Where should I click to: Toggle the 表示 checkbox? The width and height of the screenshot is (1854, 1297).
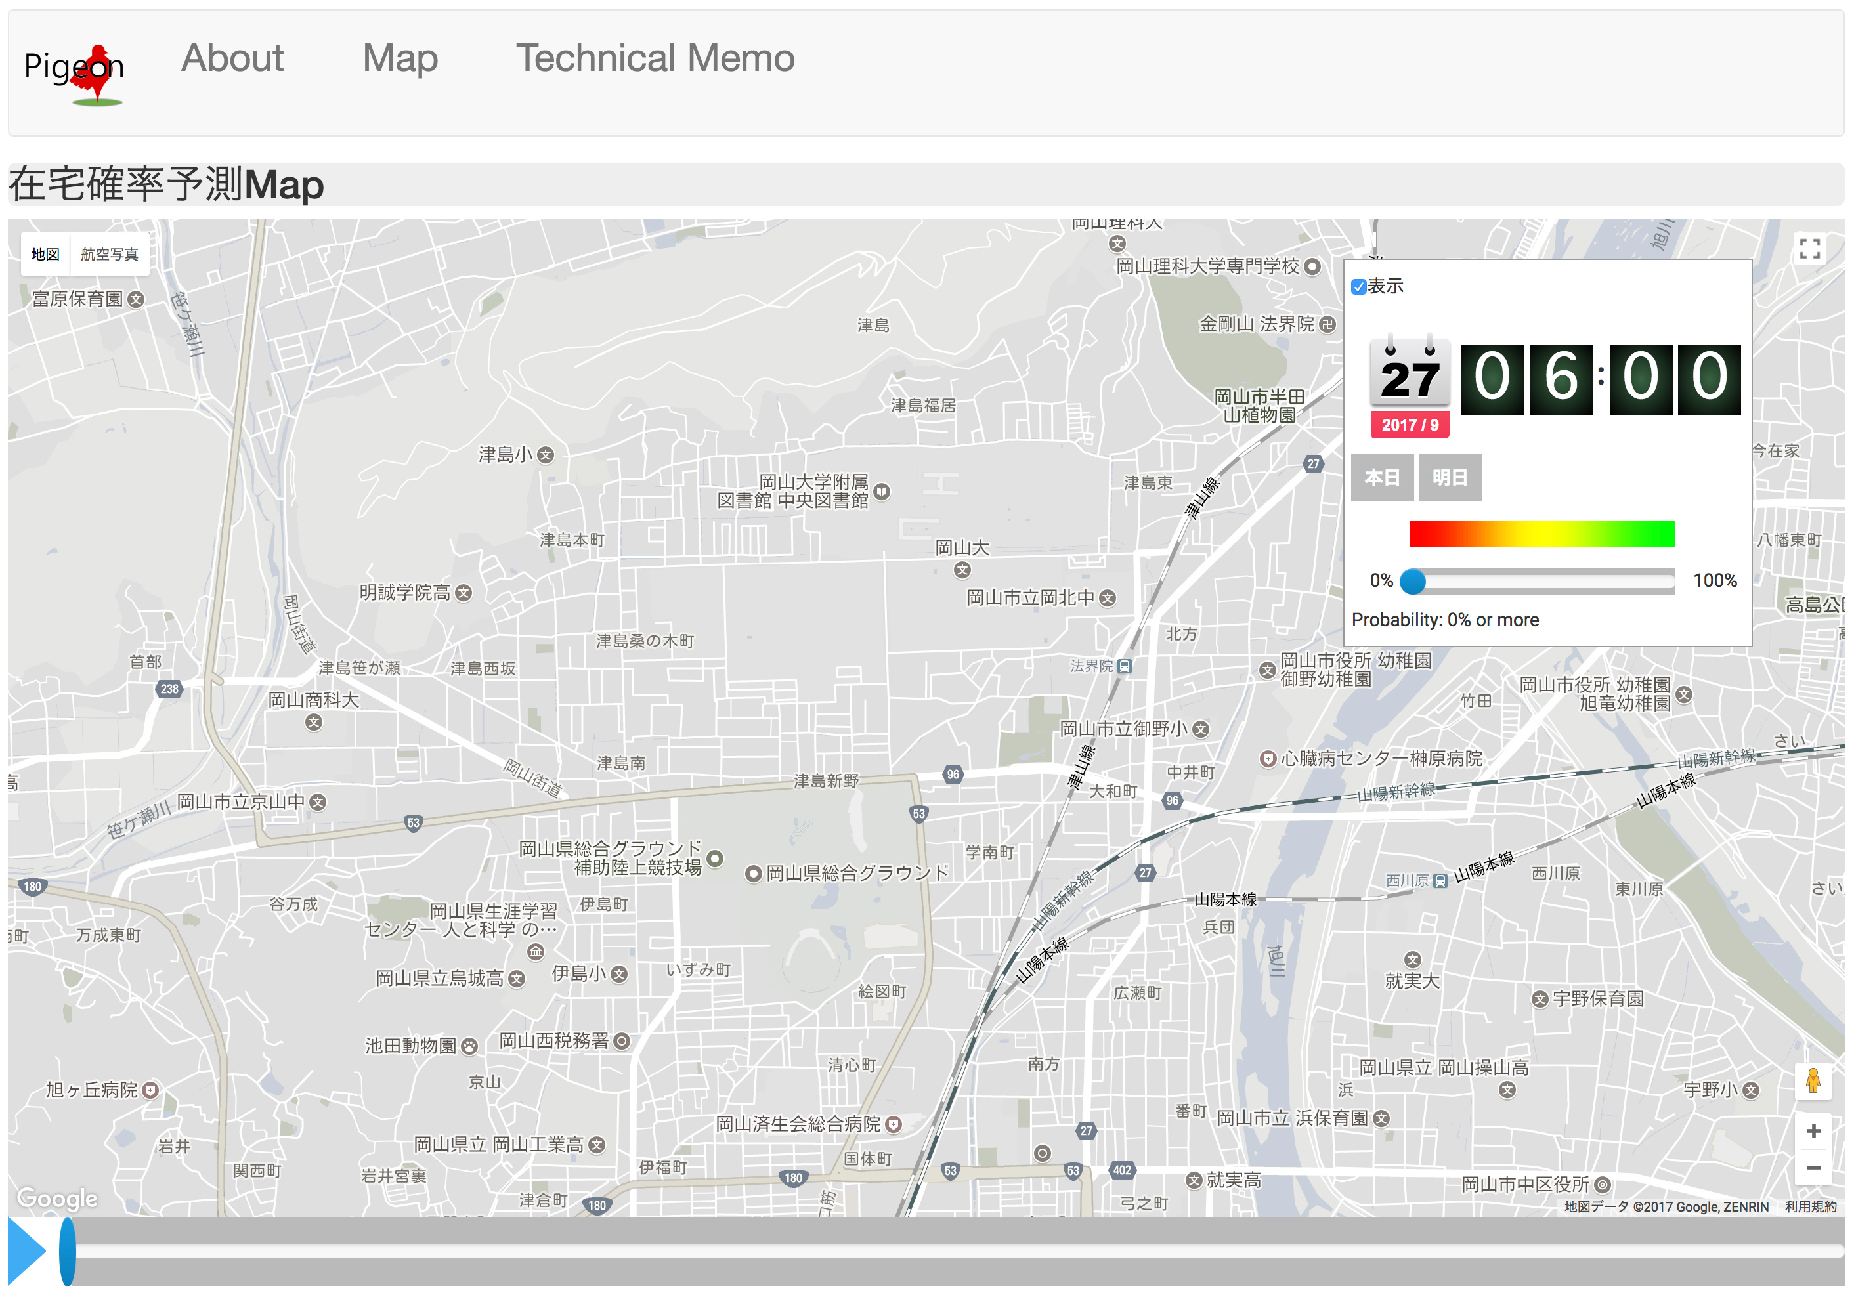click(1358, 287)
